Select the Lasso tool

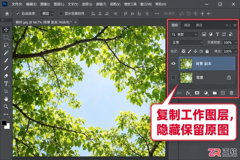[6, 45]
